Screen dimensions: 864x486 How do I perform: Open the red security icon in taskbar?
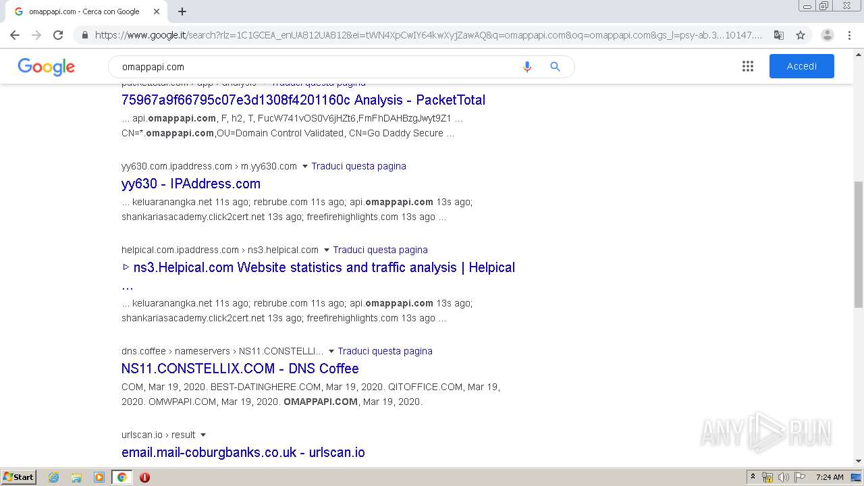click(x=144, y=477)
